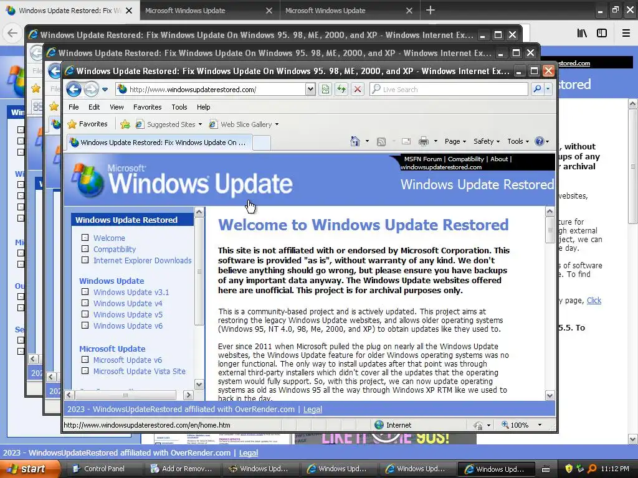Open the search provider dropdown arrow
Viewport: 638px width, 478px height.
[x=548, y=89]
